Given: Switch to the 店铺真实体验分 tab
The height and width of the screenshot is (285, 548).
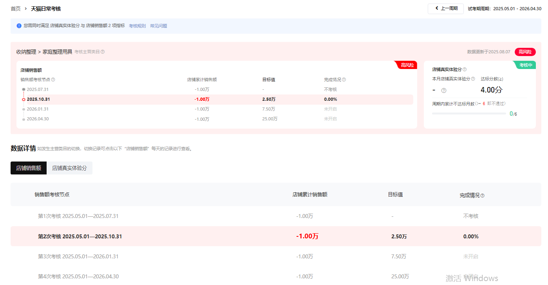Looking at the screenshot, I should pos(69,168).
